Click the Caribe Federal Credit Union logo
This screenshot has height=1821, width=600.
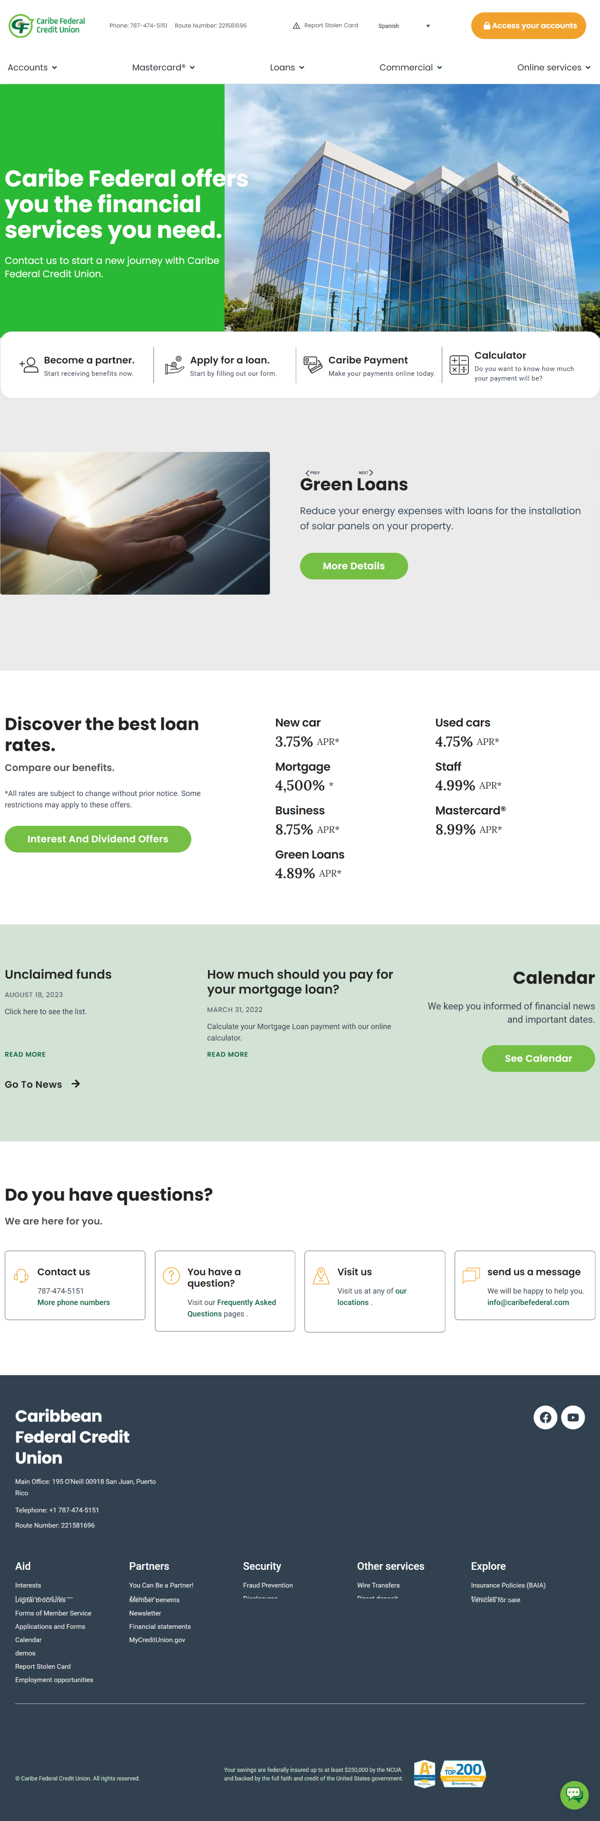click(x=47, y=25)
